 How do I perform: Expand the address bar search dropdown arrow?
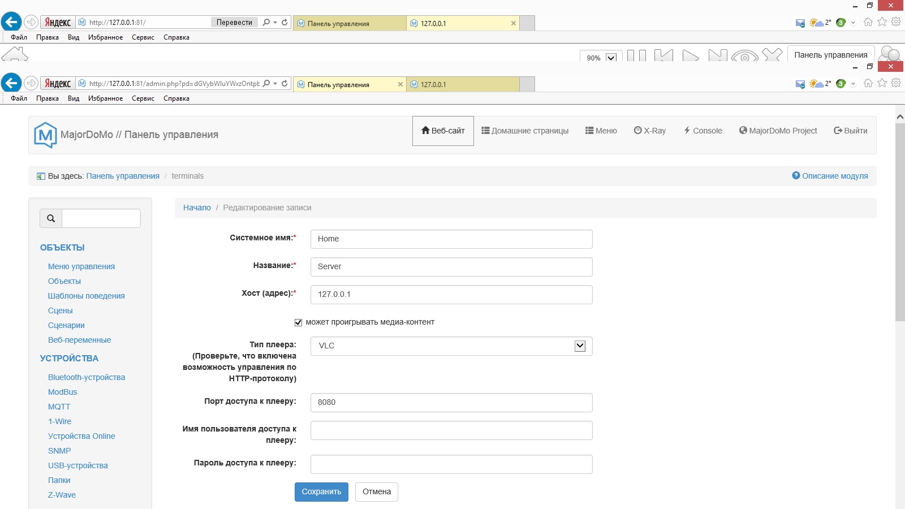275,84
